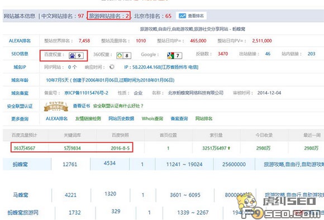Click the Google PageRank icon
Image resolution: width=324 pixels, height=220 pixels.
(170, 56)
